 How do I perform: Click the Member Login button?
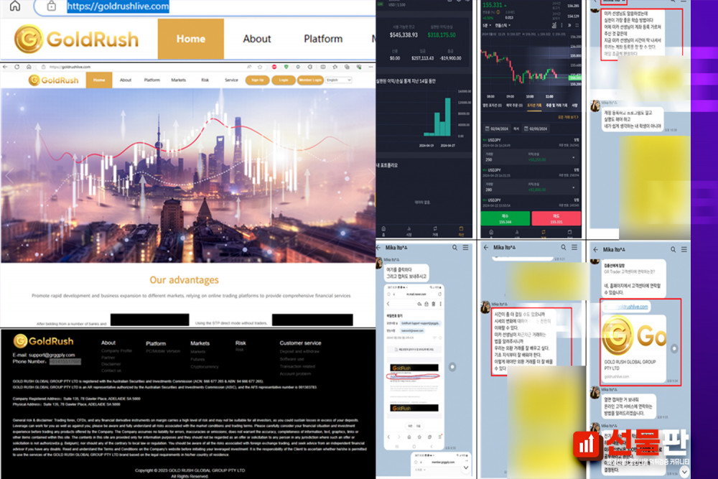pyautogui.click(x=310, y=80)
